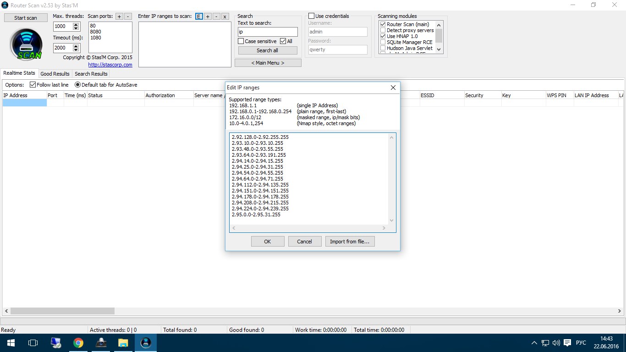
Task: Click Search all button
Action: click(x=267, y=50)
